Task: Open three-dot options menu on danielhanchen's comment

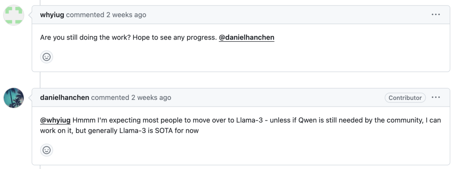Action: pyautogui.click(x=436, y=98)
